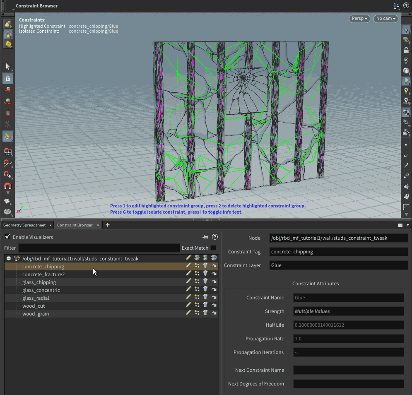Image resolution: width=412 pixels, height=395 pixels.
Task: Enable the Exact Match checkbox
Action: [x=213, y=248]
